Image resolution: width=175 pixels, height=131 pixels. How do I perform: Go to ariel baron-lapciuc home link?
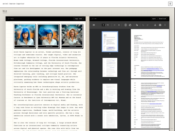coord(13,4)
